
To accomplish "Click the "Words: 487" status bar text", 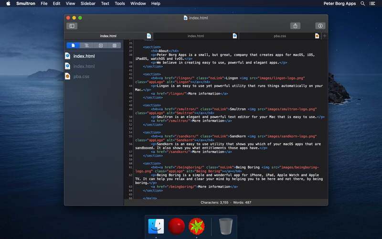I will pos(242,202).
